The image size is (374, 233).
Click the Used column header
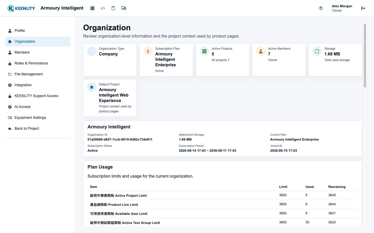310,187
